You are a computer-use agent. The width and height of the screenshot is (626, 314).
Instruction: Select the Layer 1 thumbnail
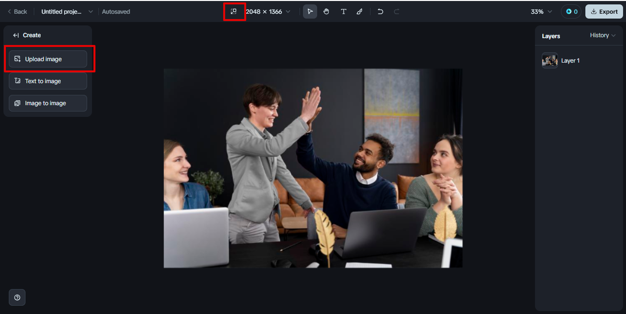550,61
